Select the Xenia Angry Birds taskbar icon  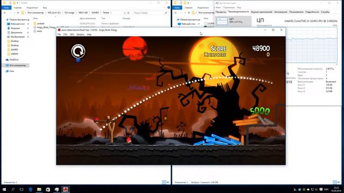(66, 189)
